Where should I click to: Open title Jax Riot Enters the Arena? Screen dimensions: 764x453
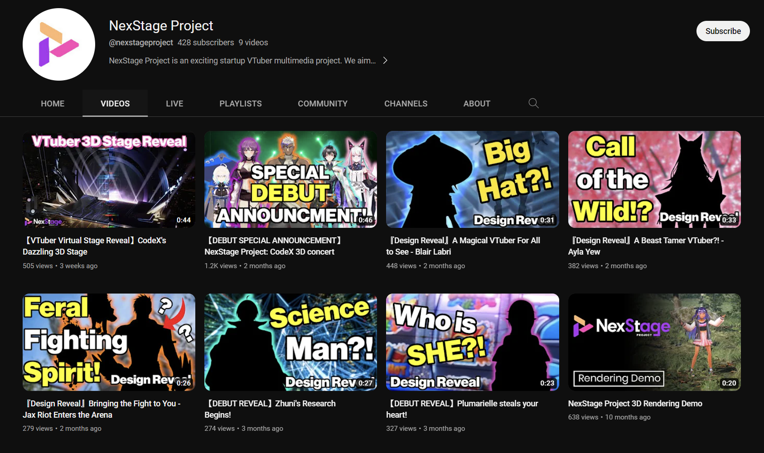click(102, 409)
